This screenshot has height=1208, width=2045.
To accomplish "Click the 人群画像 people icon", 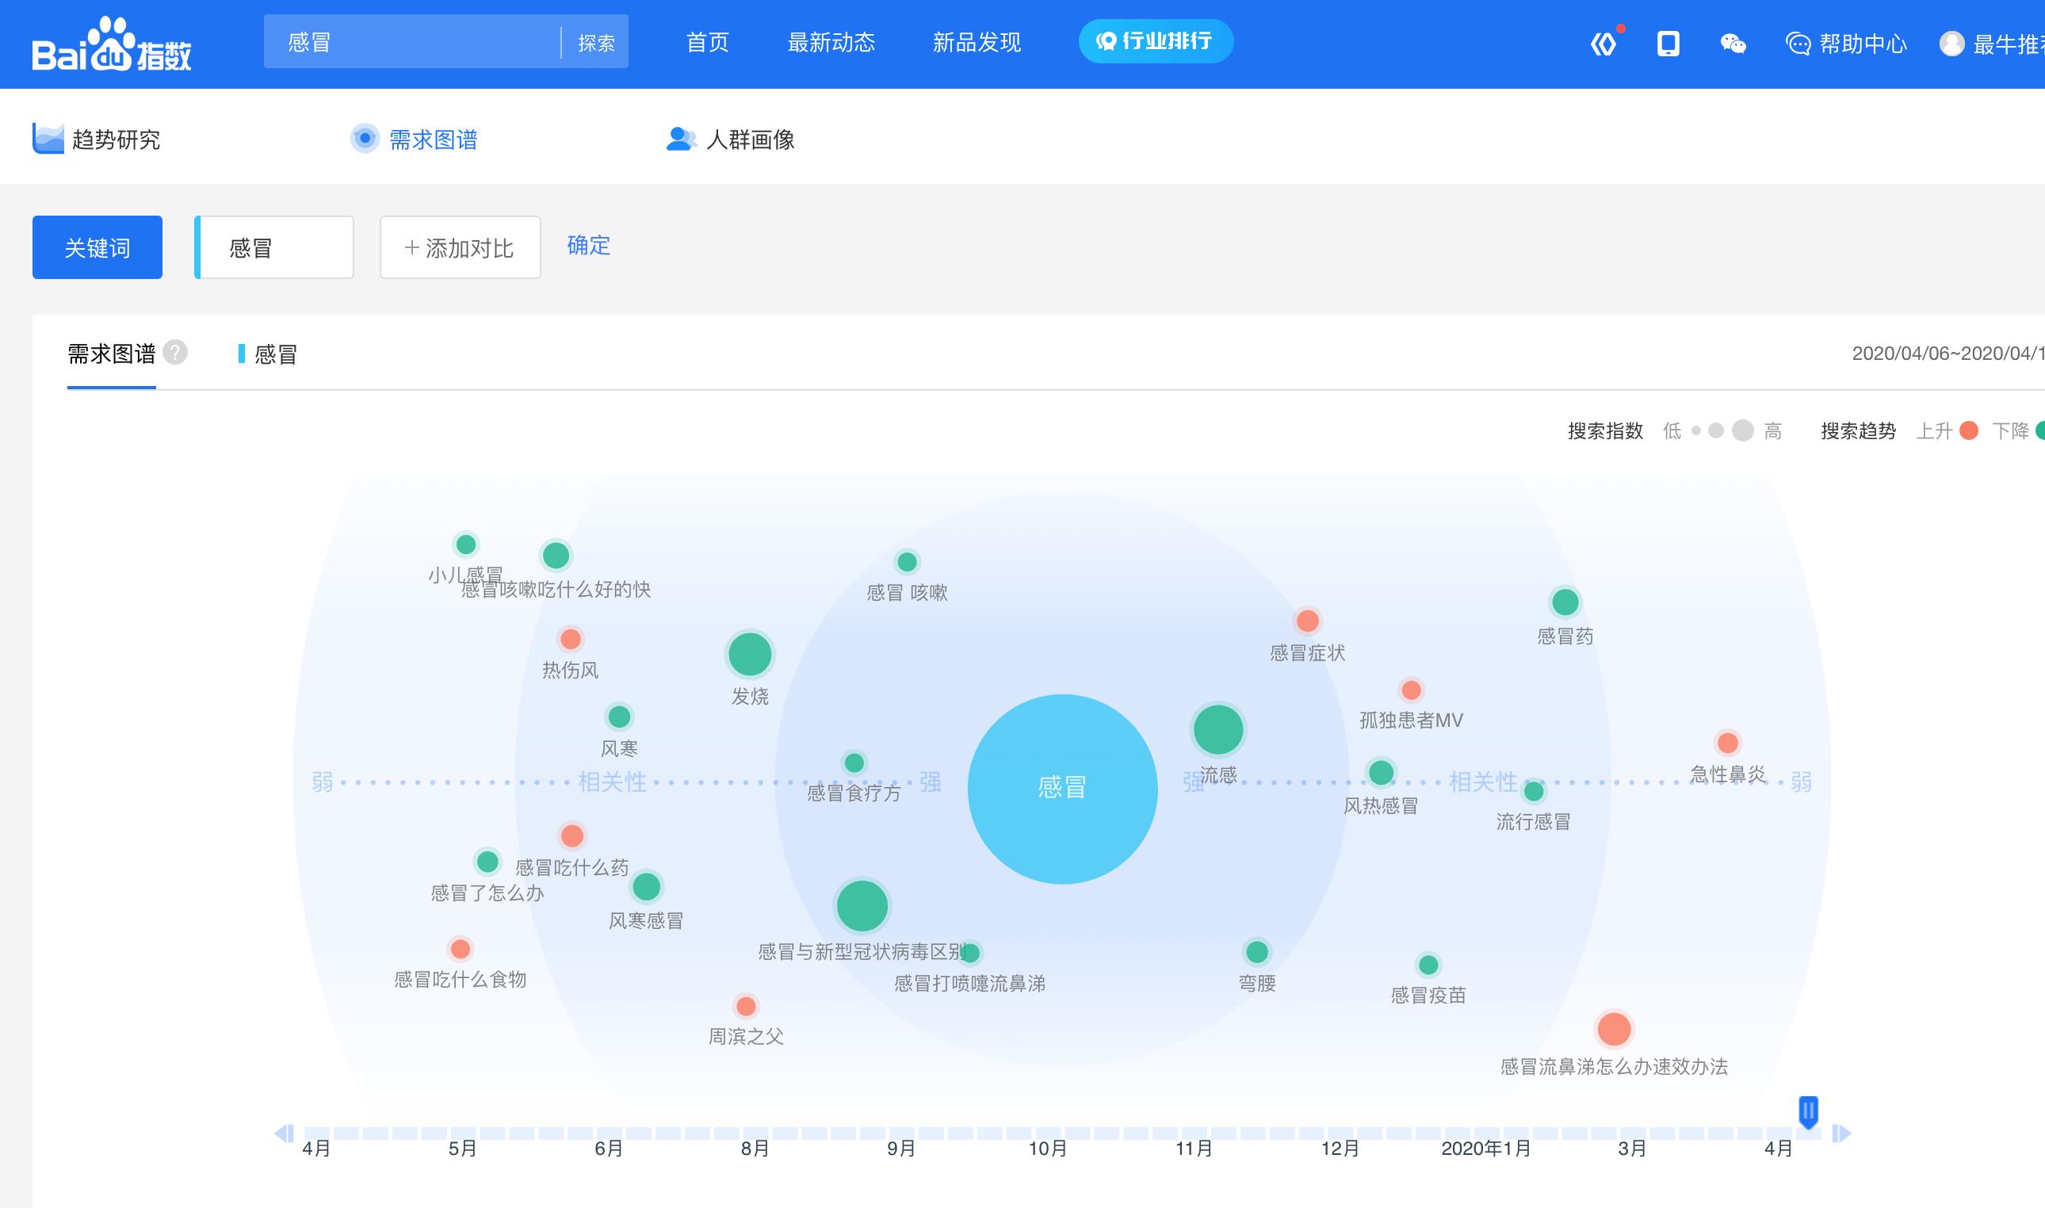I will pyautogui.click(x=680, y=139).
